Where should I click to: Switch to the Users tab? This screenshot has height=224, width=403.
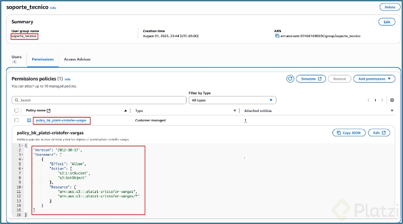pyautogui.click(x=17, y=59)
